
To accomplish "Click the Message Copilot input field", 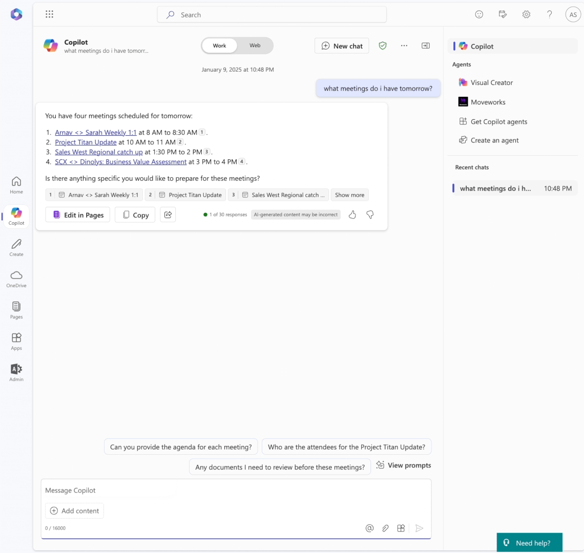I will [x=236, y=491].
